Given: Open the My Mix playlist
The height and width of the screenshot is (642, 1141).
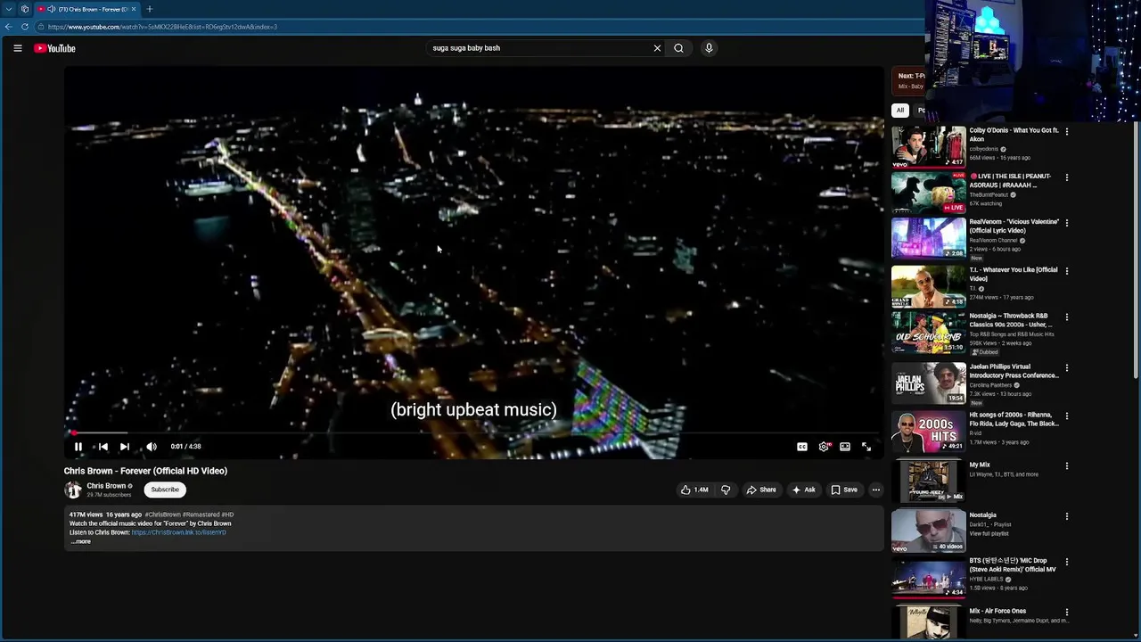Looking at the screenshot, I should pos(928,481).
